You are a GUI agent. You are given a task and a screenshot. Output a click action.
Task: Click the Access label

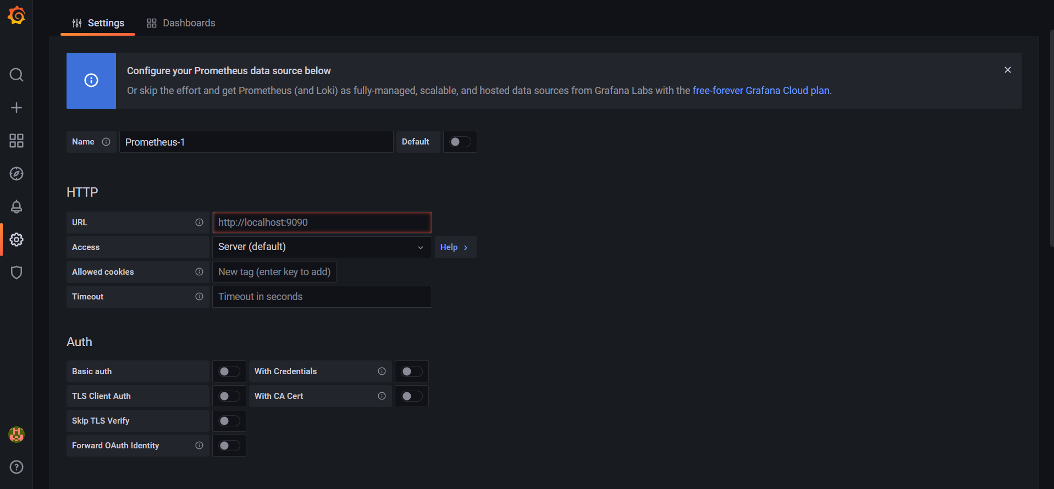(86, 247)
